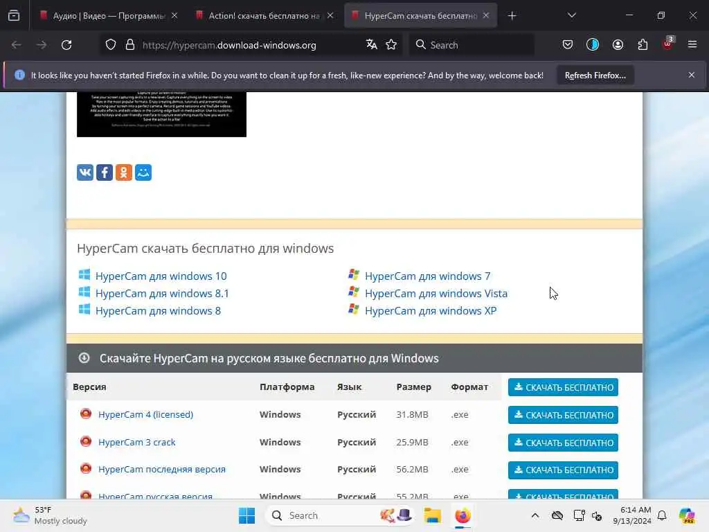The height and width of the screenshot is (532, 709).
Task: Open the tracking protection shield icon
Action: pos(111,45)
